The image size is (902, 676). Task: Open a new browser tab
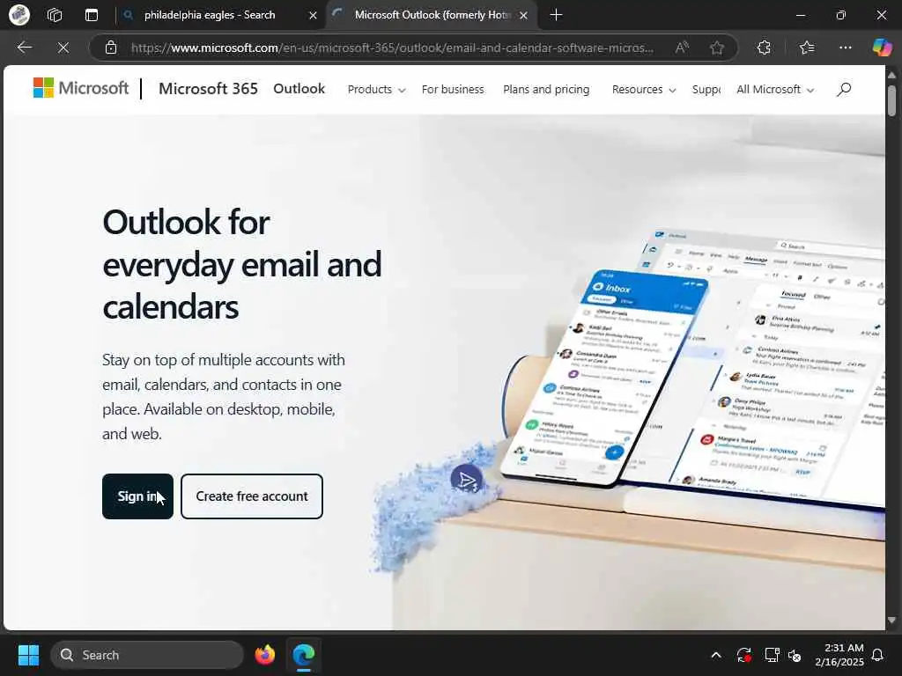click(x=556, y=15)
